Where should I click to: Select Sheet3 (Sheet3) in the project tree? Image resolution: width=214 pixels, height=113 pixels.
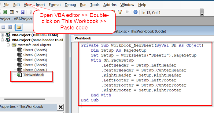pos(35,60)
